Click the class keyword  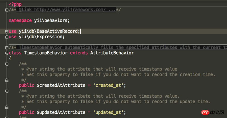coord(15,53)
